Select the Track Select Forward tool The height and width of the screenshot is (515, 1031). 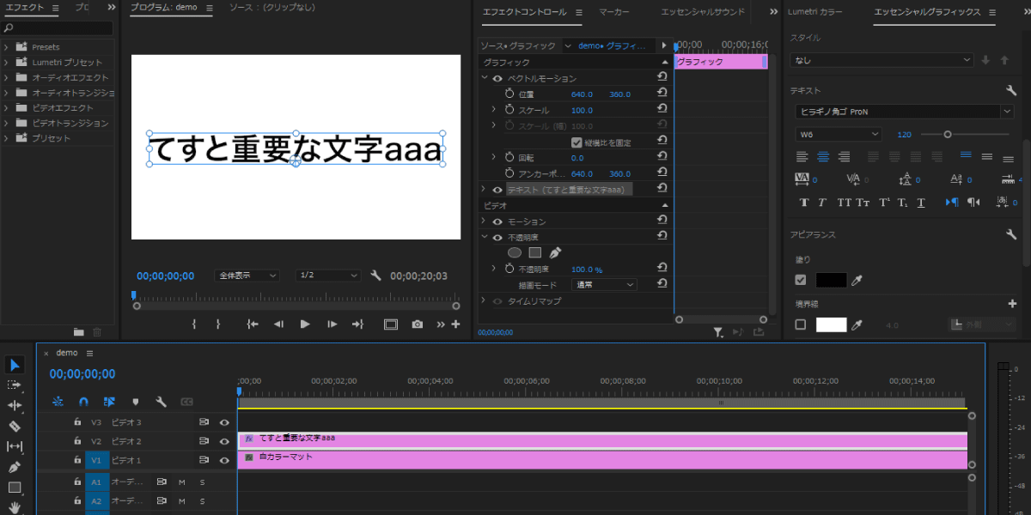click(15, 385)
